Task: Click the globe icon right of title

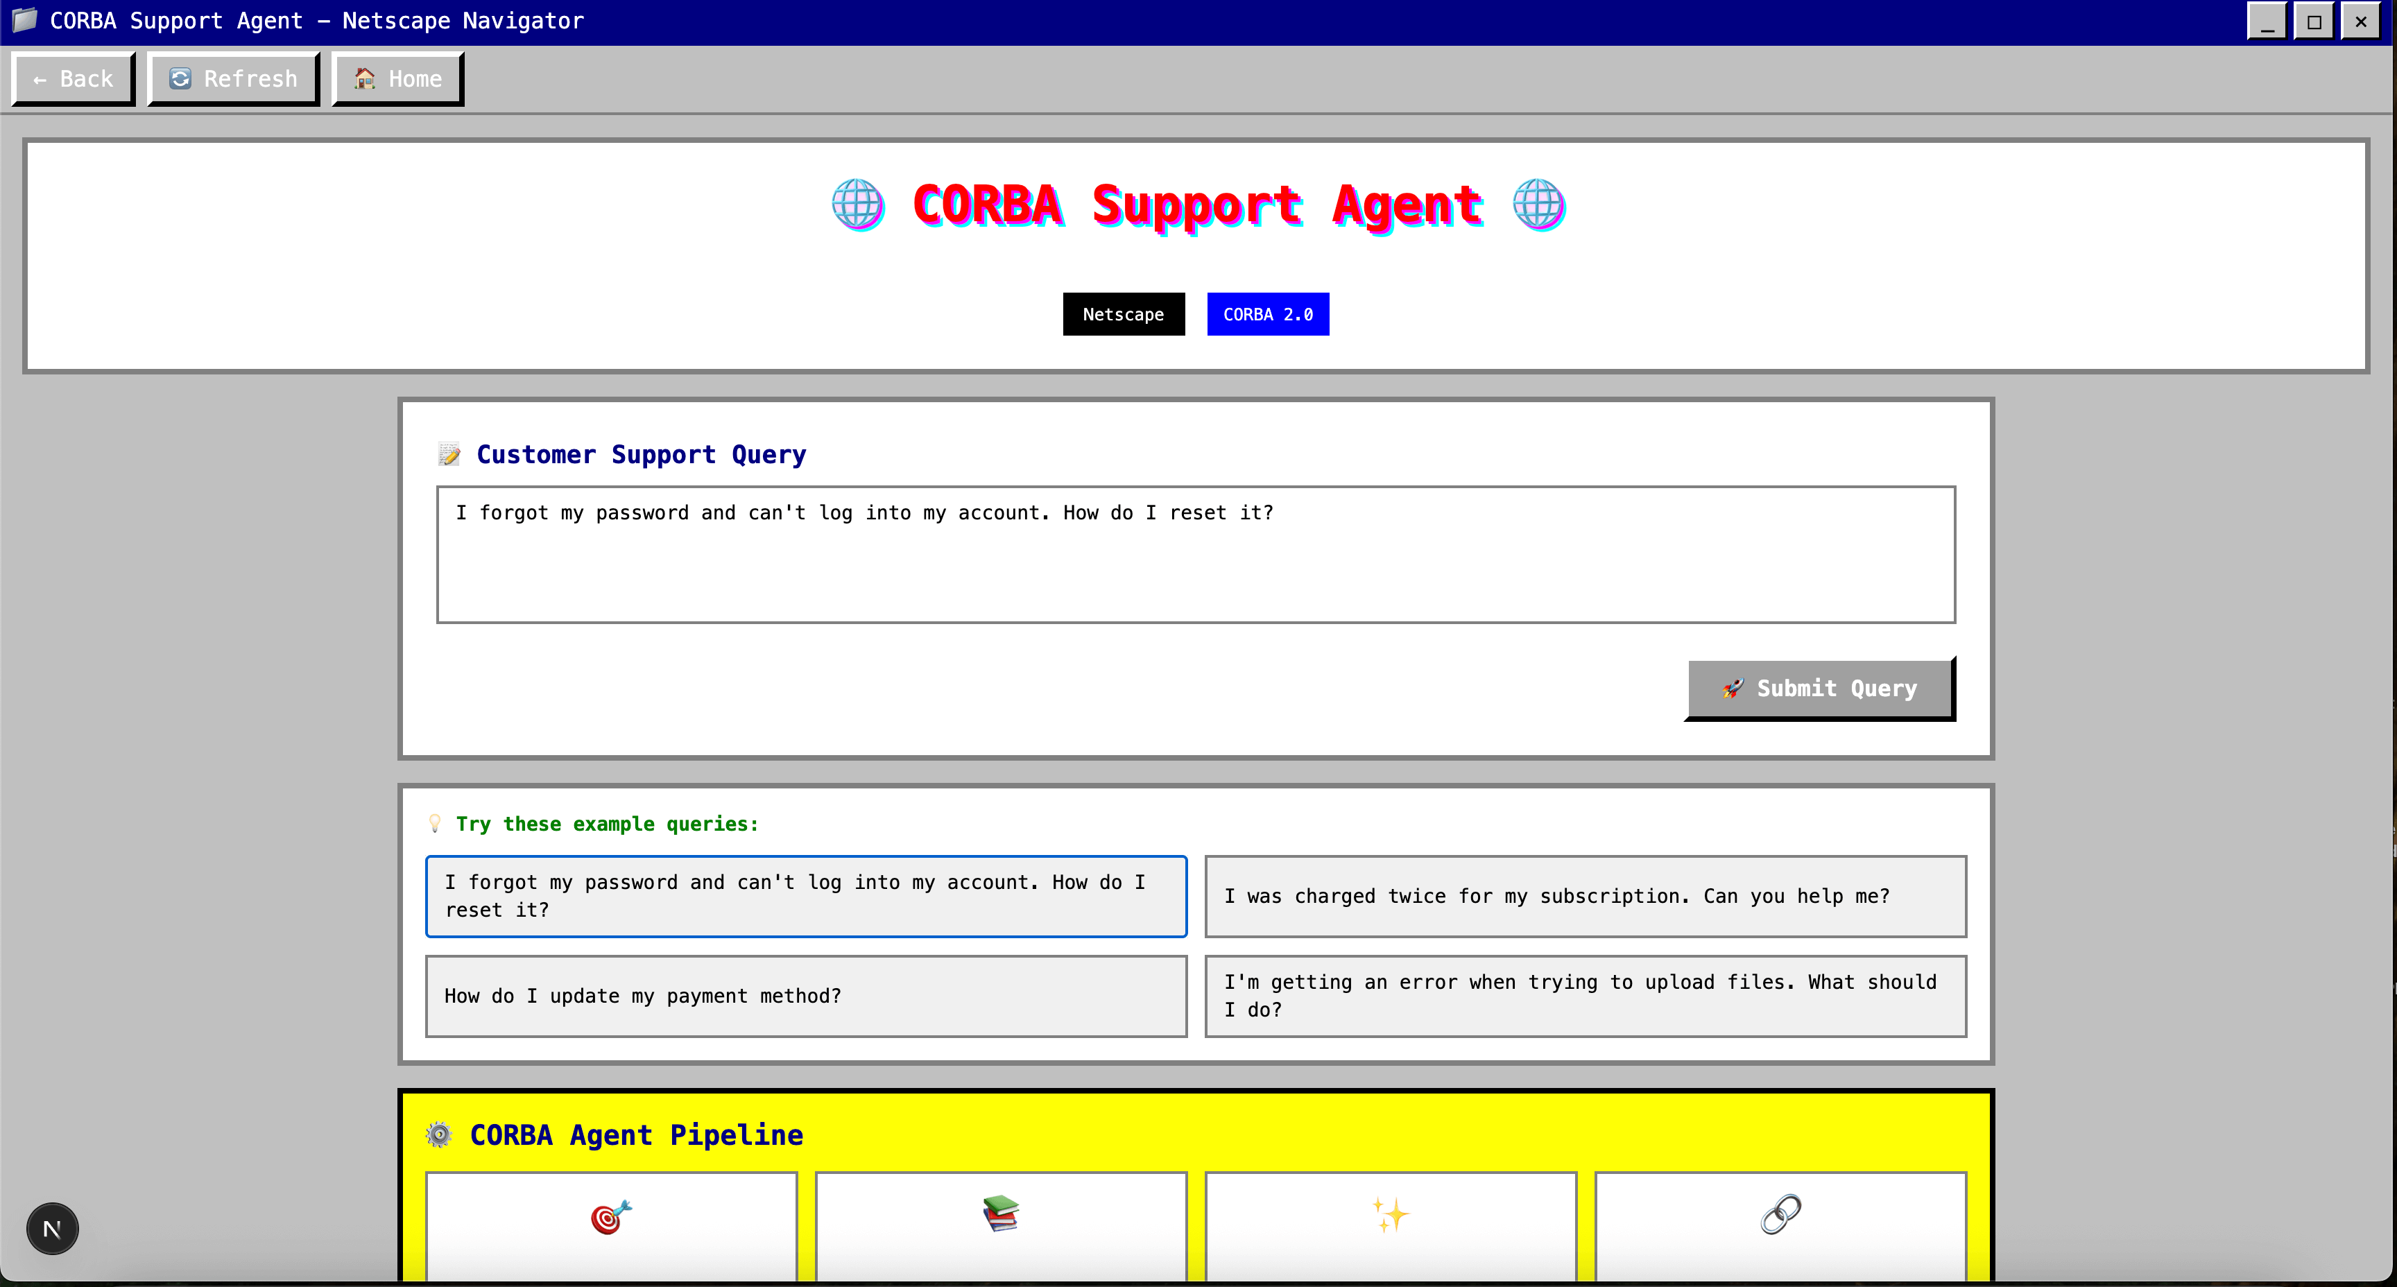Action: point(1538,205)
